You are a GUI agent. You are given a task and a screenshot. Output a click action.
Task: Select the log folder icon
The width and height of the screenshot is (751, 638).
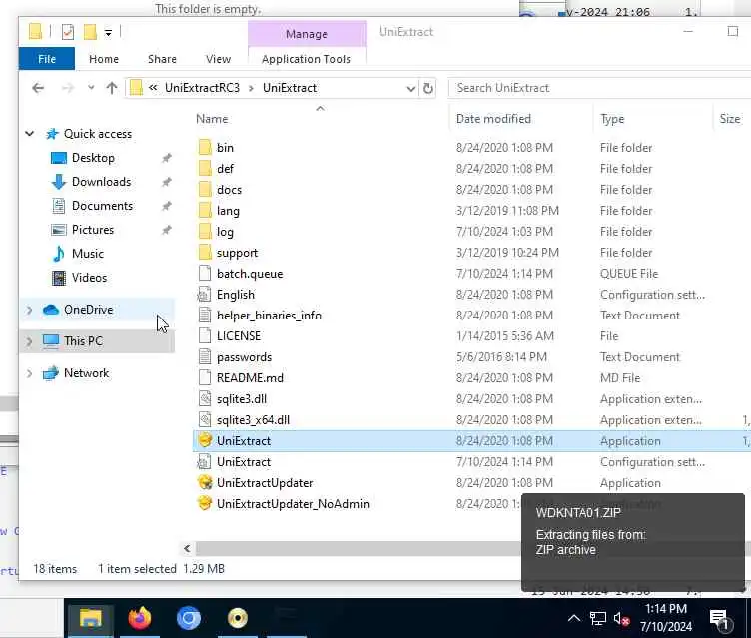(x=205, y=232)
